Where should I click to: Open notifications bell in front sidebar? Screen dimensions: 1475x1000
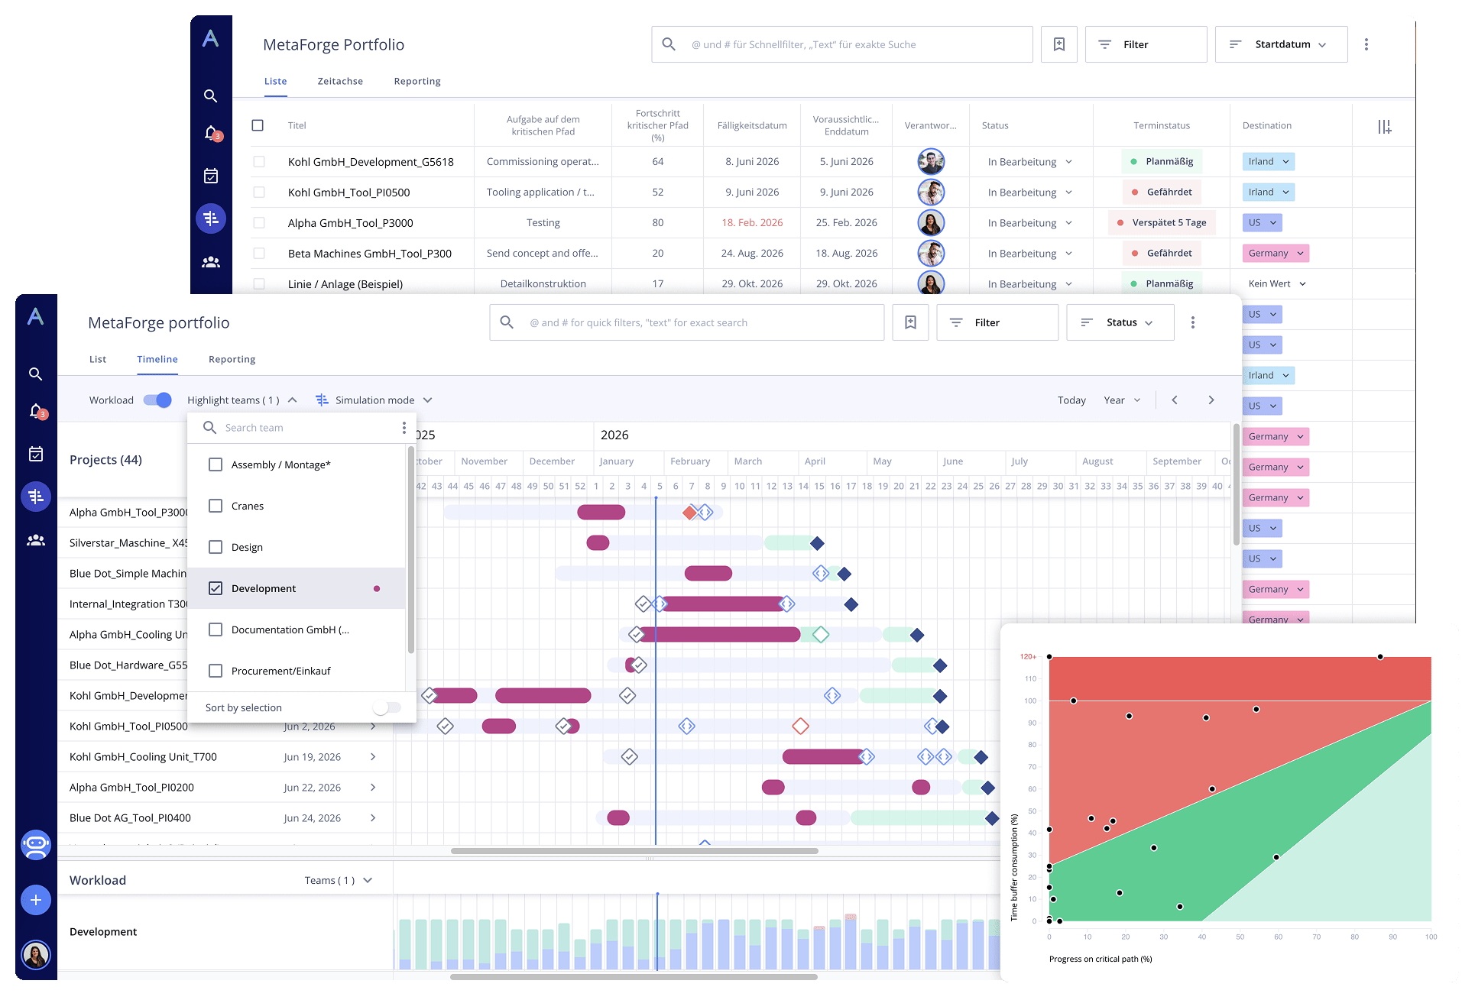click(x=36, y=412)
